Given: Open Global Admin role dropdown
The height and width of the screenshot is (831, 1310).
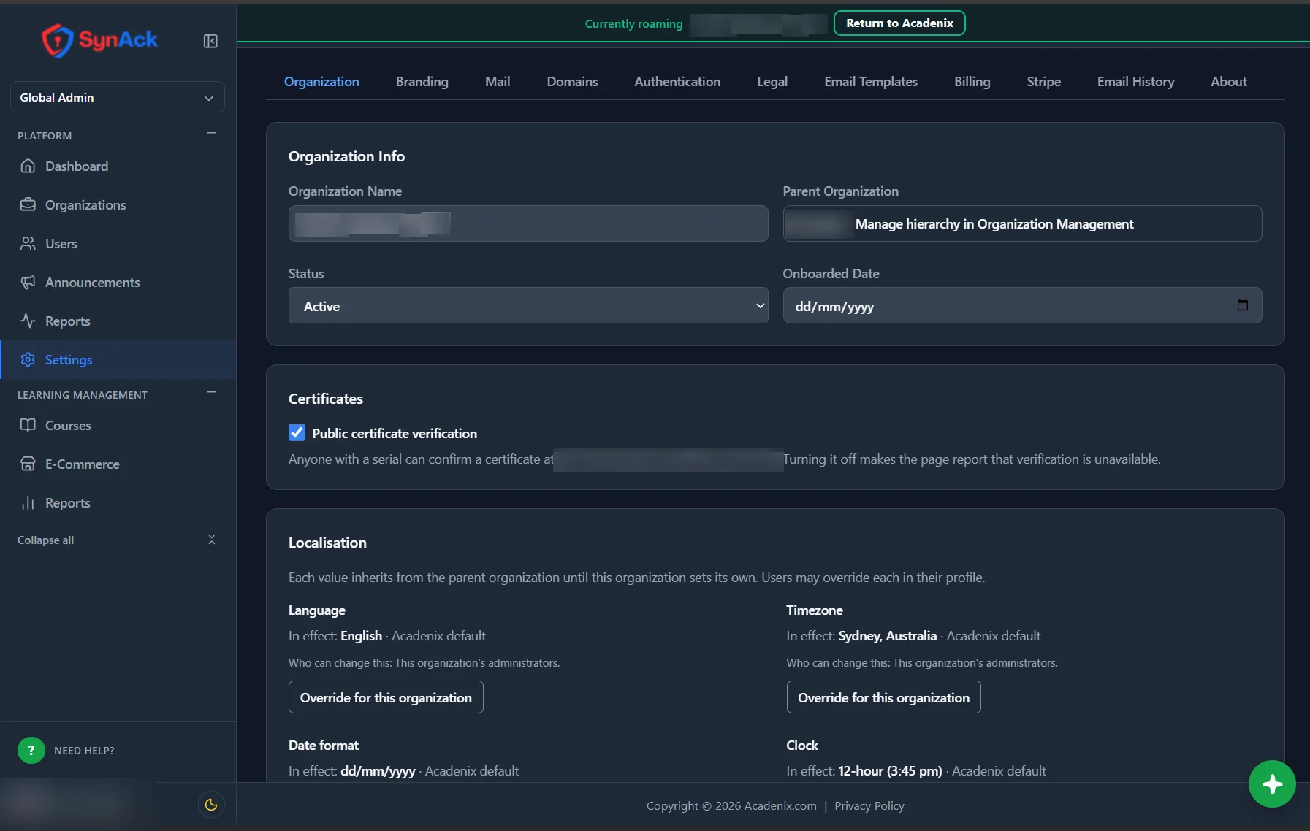Looking at the screenshot, I should (117, 97).
